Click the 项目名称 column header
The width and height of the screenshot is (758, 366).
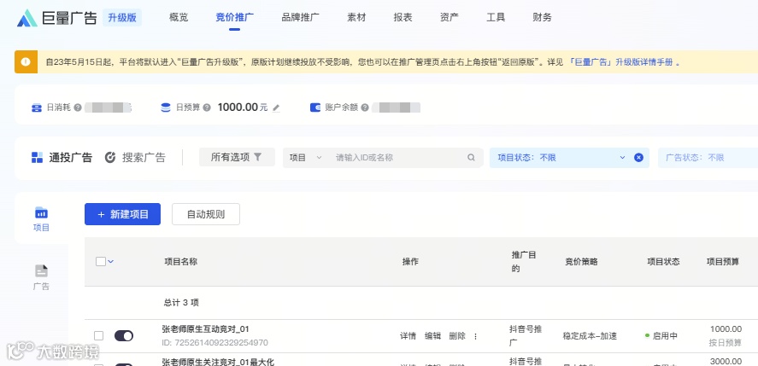(181, 262)
